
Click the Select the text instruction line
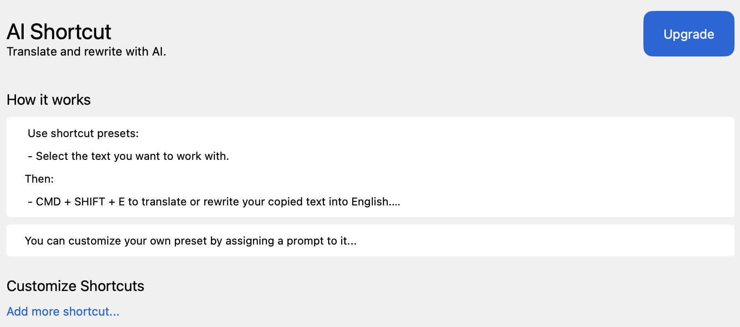[x=128, y=156]
